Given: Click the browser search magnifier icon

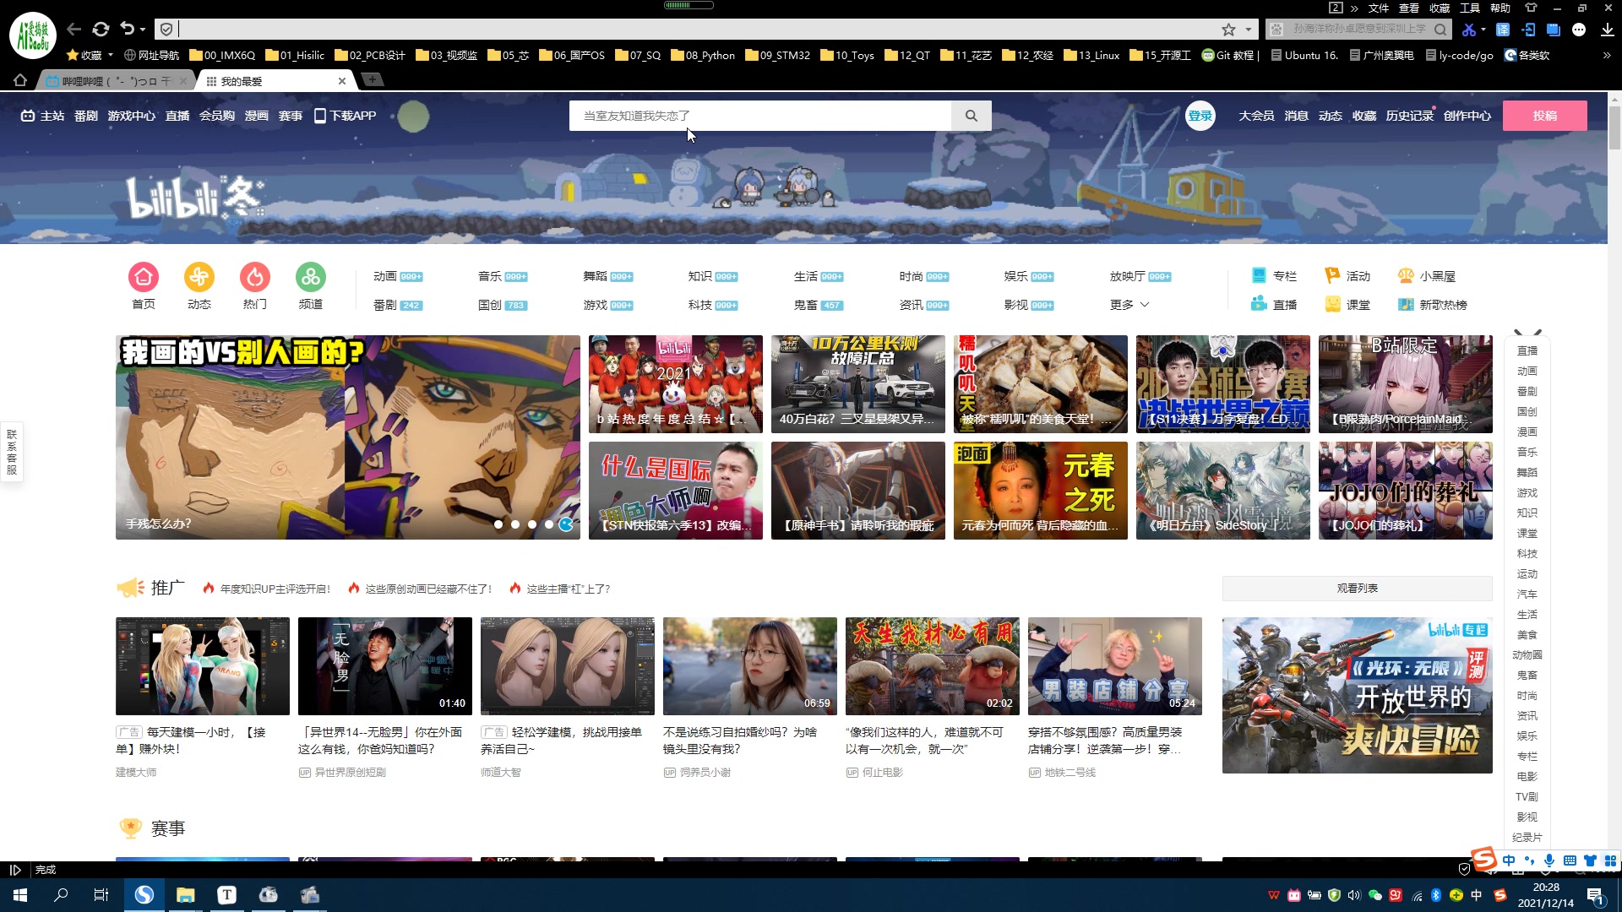Looking at the screenshot, I should click(1441, 30).
